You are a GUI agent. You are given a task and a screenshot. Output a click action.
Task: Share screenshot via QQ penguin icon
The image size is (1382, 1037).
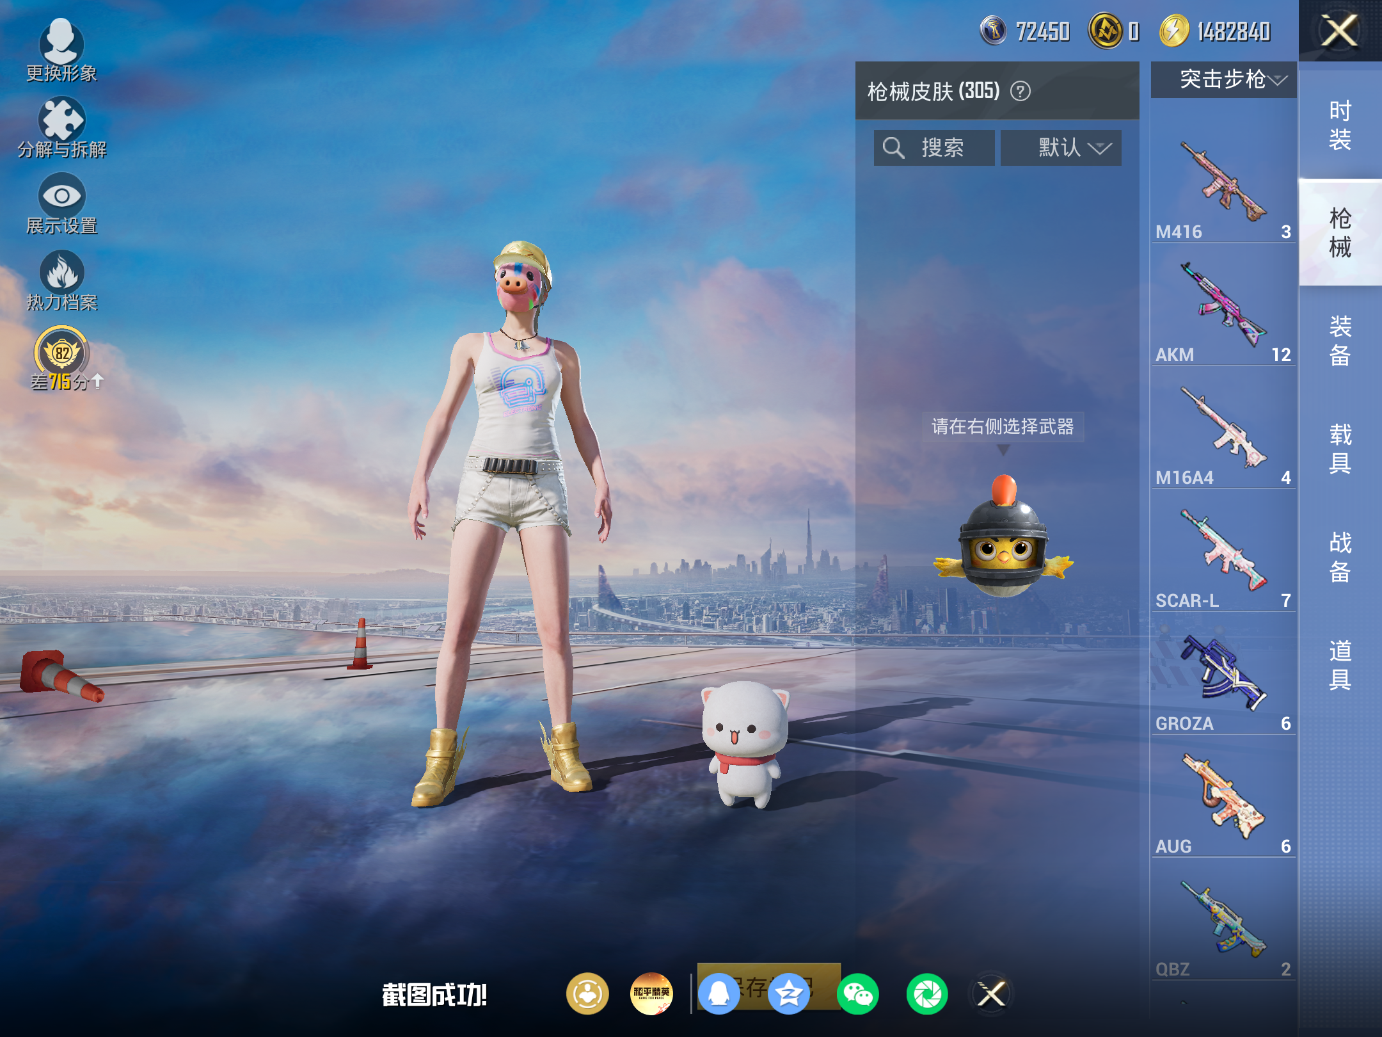pyautogui.click(x=719, y=994)
